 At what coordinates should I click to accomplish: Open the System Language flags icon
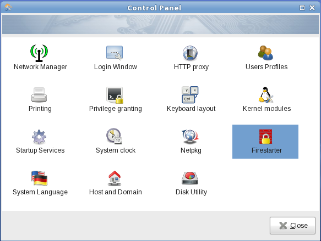click(39, 178)
